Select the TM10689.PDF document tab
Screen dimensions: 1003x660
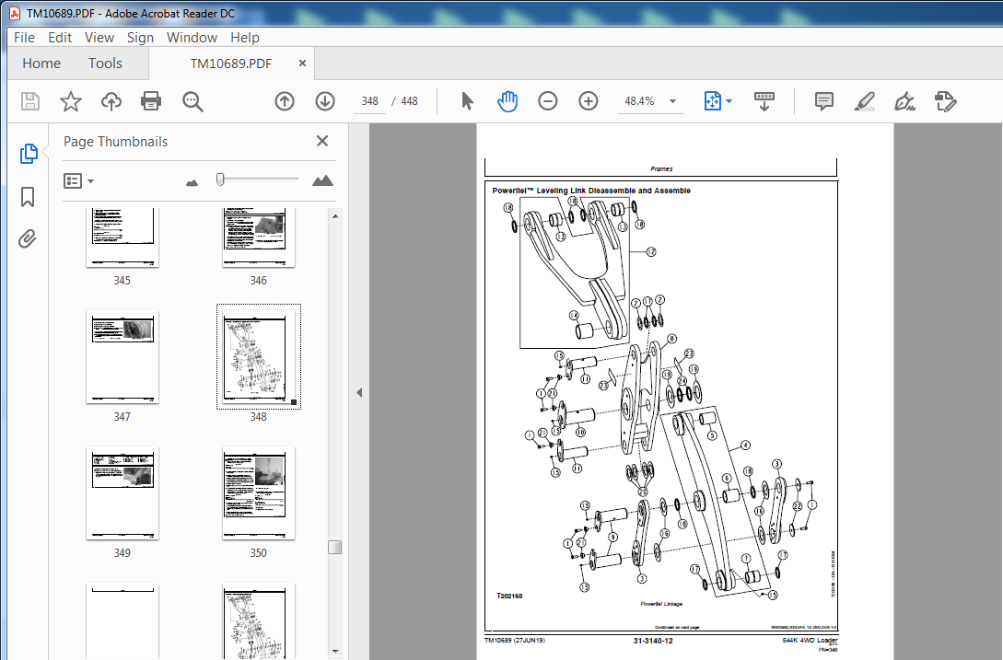pos(231,63)
